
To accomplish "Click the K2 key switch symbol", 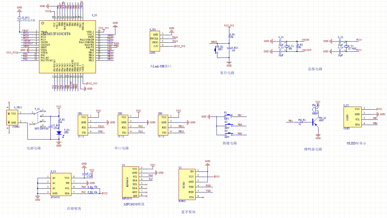I will tap(228, 125).
